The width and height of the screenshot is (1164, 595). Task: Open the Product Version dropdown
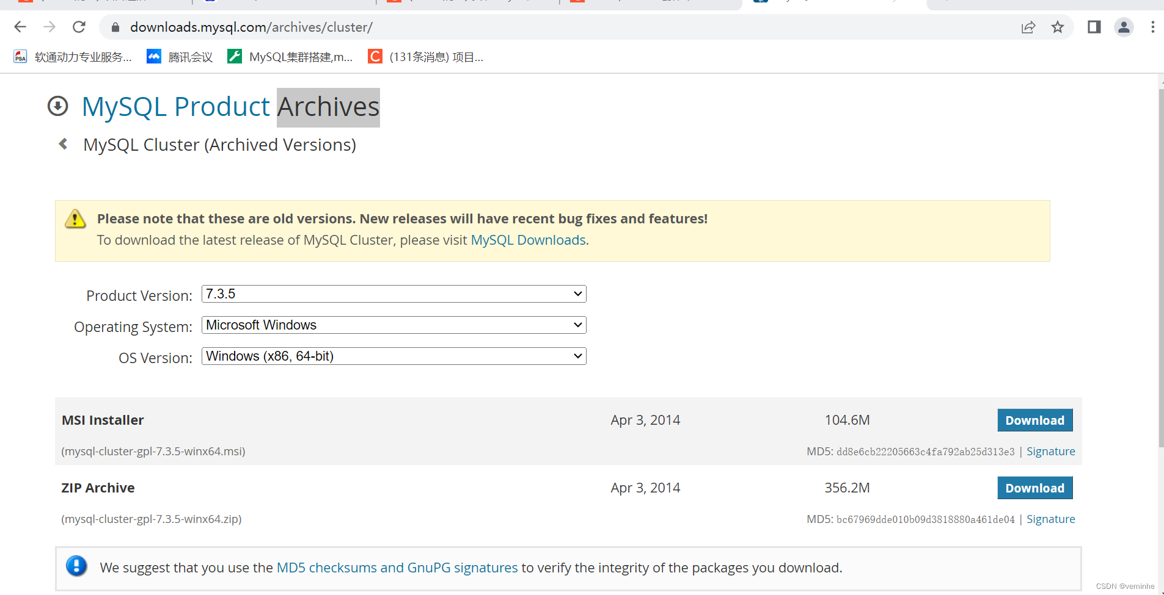394,294
